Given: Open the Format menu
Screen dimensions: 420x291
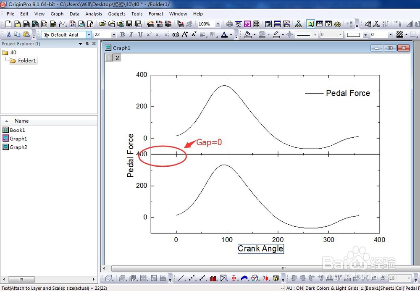Looking at the screenshot, I should [156, 14].
